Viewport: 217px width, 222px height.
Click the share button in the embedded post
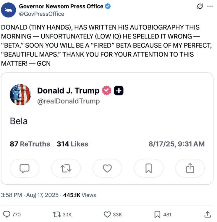pos(190,168)
